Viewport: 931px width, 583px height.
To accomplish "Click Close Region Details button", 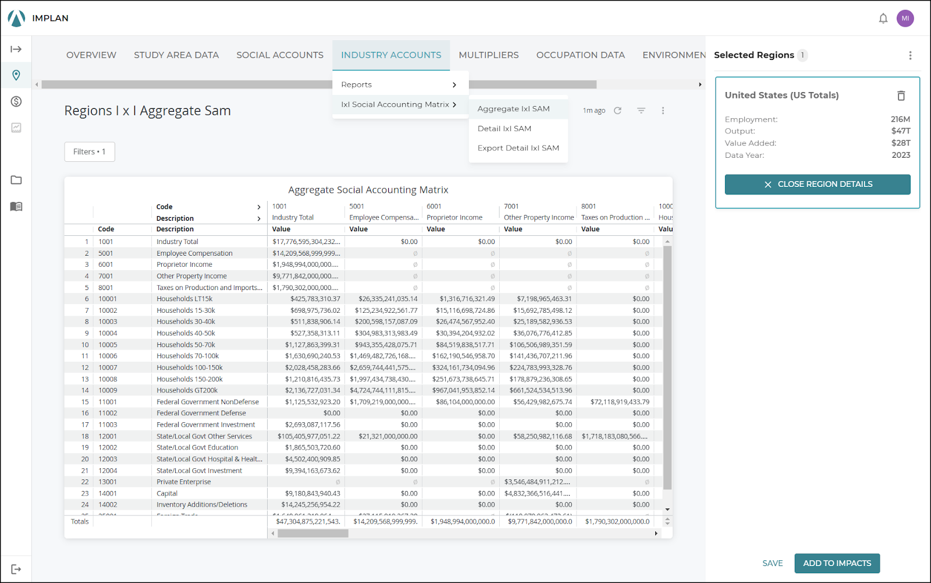I will click(x=818, y=184).
